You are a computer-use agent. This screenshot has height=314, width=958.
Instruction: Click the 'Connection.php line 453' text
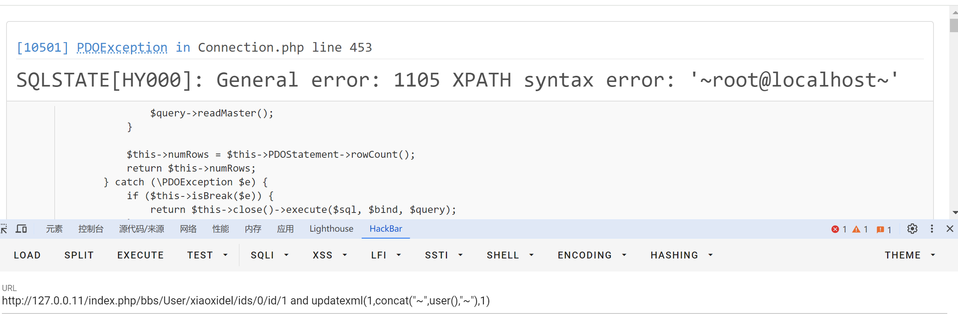click(285, 47)
